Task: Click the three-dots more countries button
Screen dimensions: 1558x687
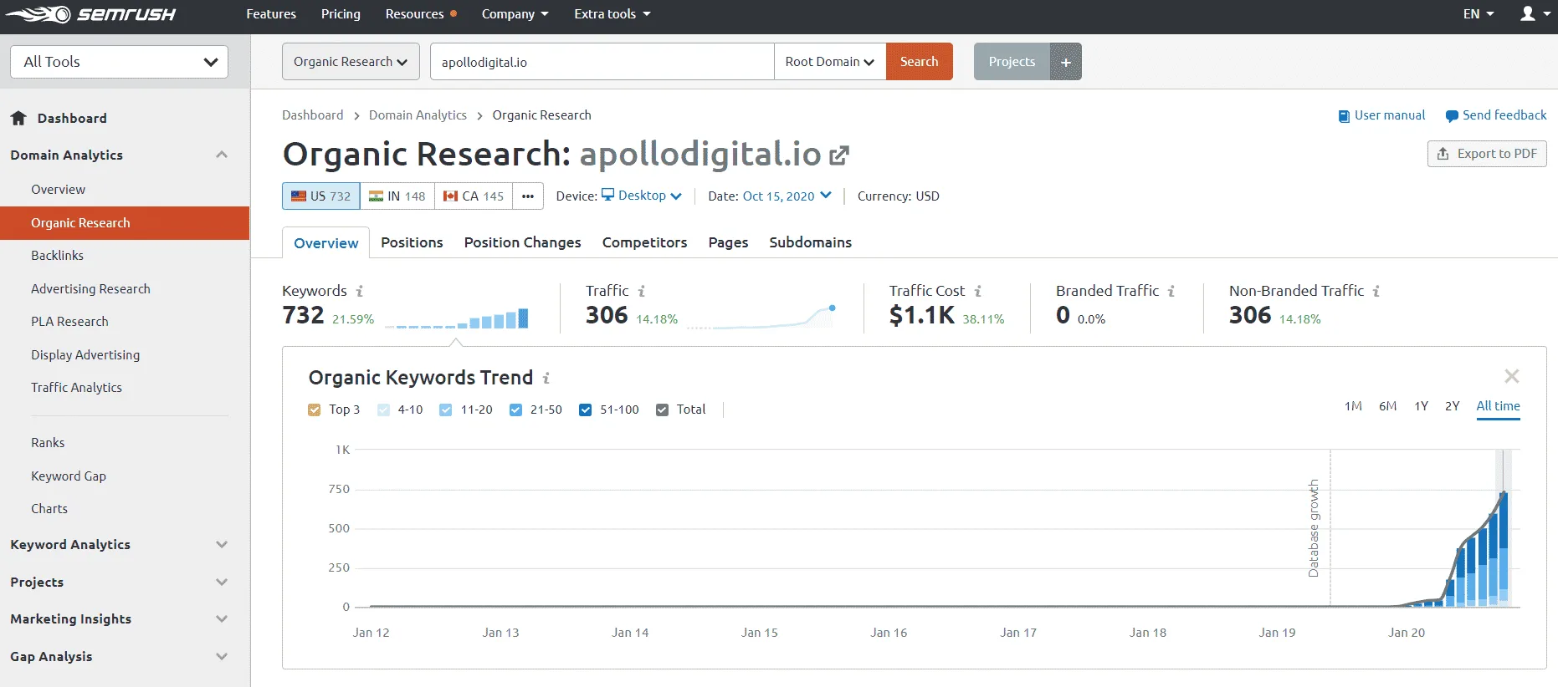Action: (528, 196)
